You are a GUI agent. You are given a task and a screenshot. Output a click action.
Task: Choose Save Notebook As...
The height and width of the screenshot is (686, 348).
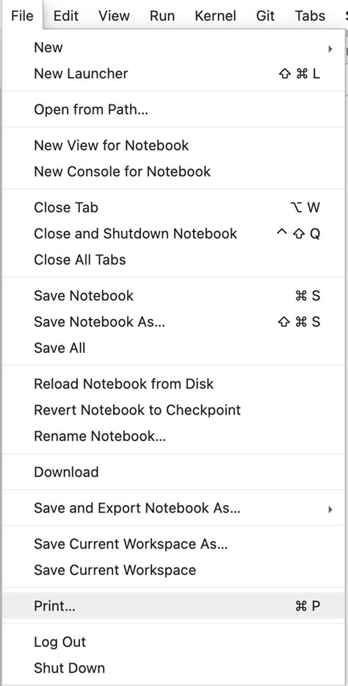173,322
